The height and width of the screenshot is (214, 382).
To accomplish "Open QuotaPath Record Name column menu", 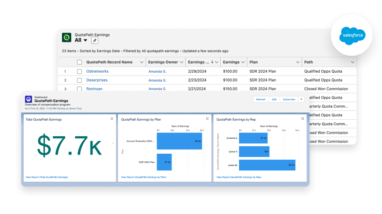I will [x=141, y=62].
